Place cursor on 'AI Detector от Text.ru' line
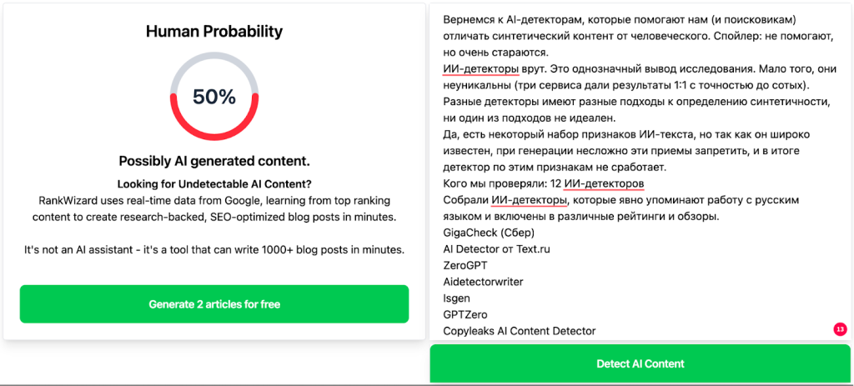The image size is (854, 386). pyautogui.click(x=496, y=249)
